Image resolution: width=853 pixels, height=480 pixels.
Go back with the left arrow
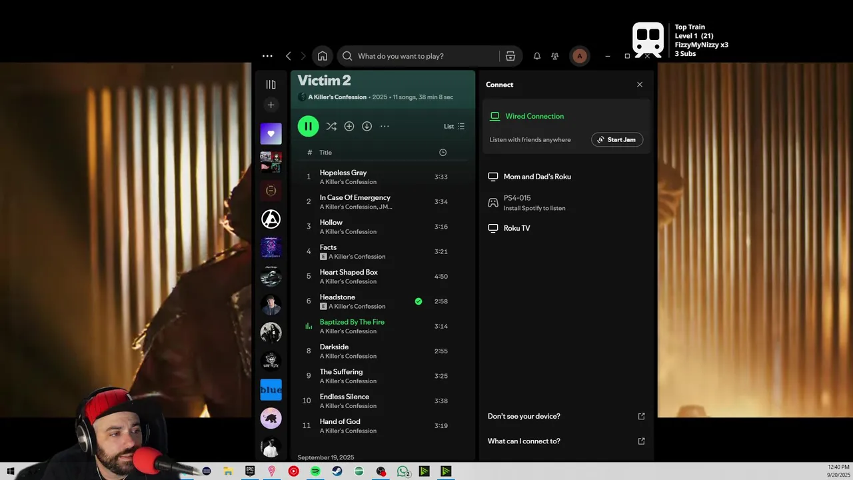click(x=288, y=56)
